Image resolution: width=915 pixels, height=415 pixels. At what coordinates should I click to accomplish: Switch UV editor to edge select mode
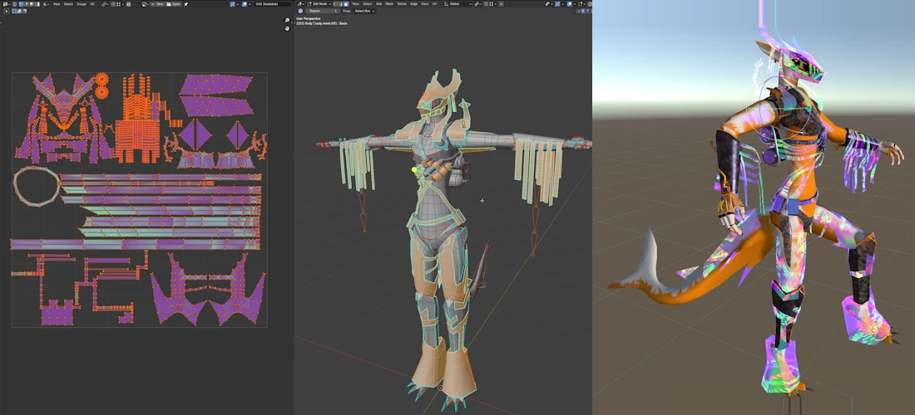pos(27,4)
